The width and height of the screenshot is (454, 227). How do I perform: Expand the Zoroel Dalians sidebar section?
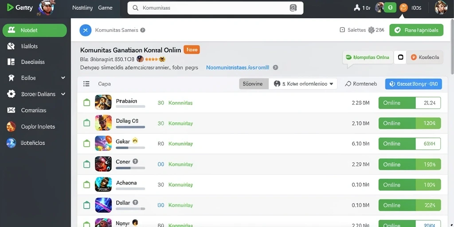coord(63,94)
